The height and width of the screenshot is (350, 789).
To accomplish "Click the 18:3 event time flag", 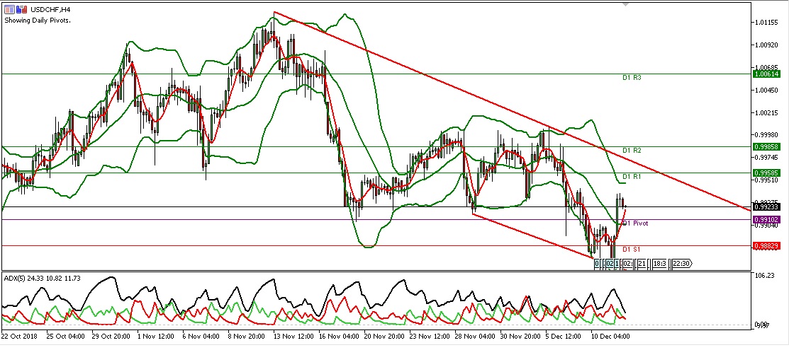I will [x=659, y=263].
